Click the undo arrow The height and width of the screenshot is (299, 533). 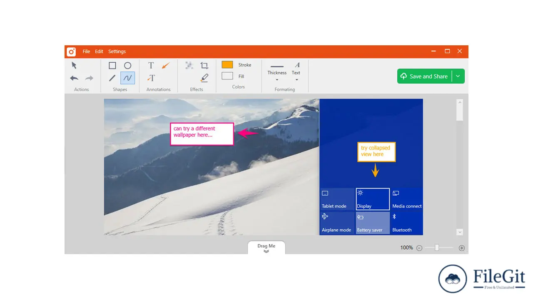(x=74, y=78)
